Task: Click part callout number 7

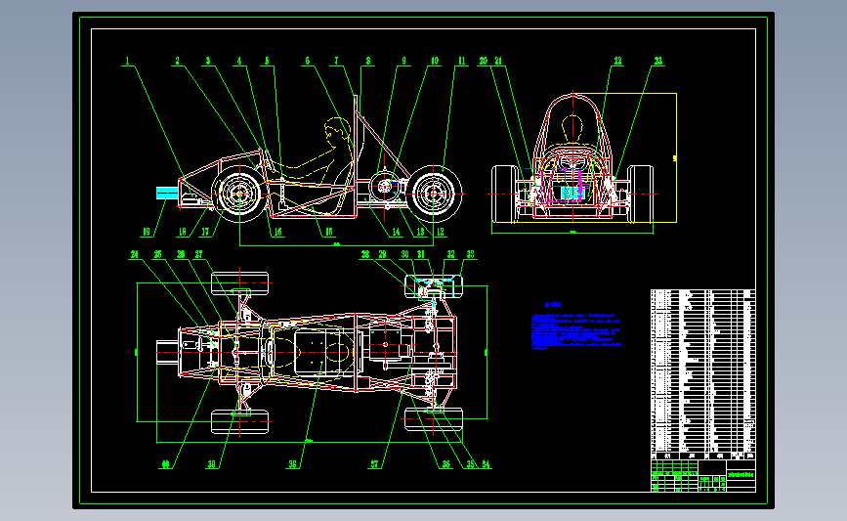Action: pos(336,61)
